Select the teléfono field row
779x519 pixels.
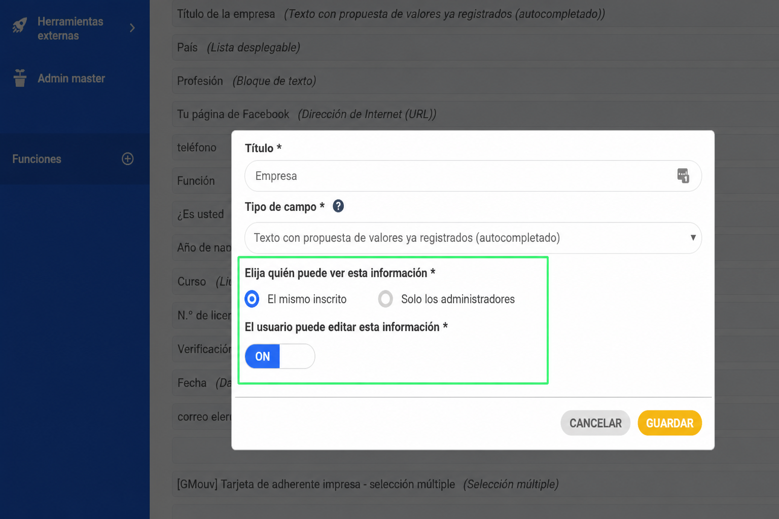202,147
